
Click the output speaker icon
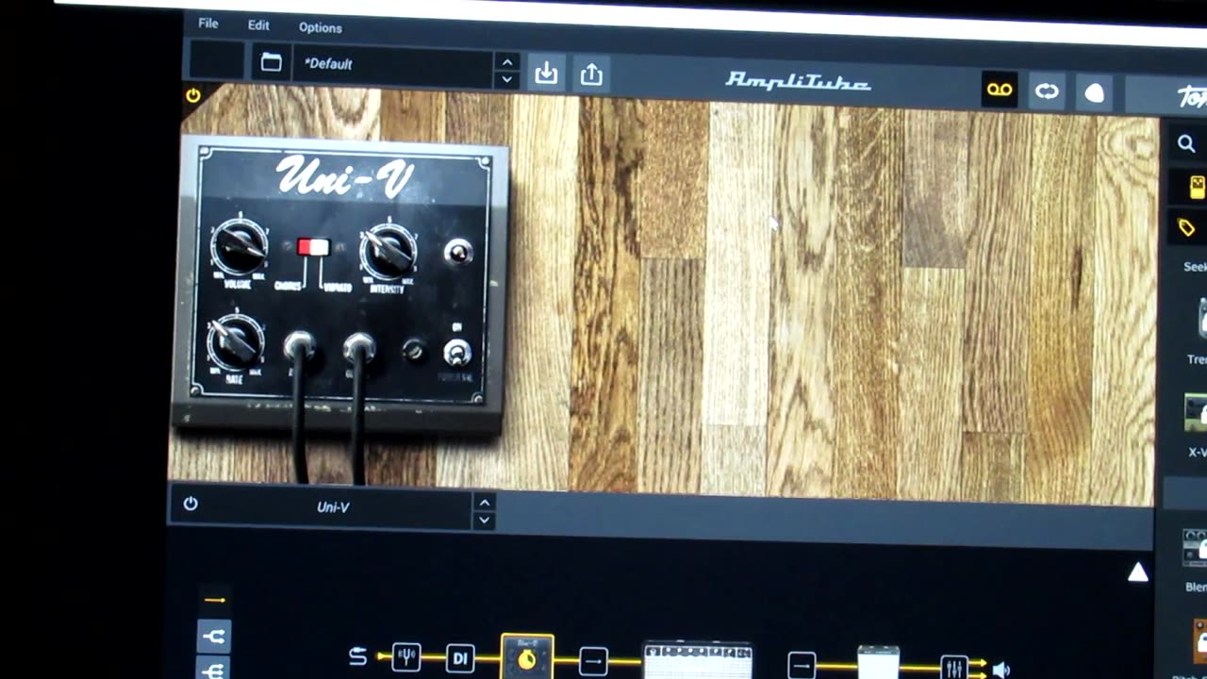click(x=1000, y=670)
